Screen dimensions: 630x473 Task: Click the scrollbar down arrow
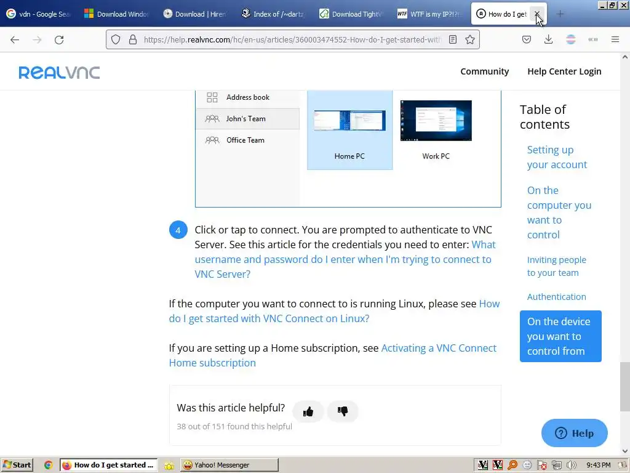[x=625, y=451]
